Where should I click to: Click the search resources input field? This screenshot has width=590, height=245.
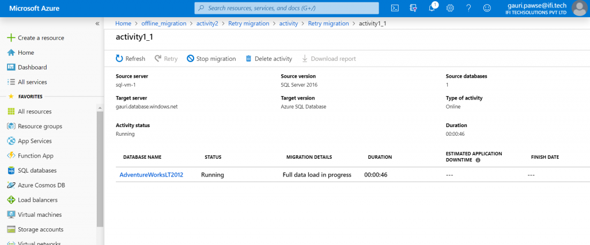tap(287, 8)
